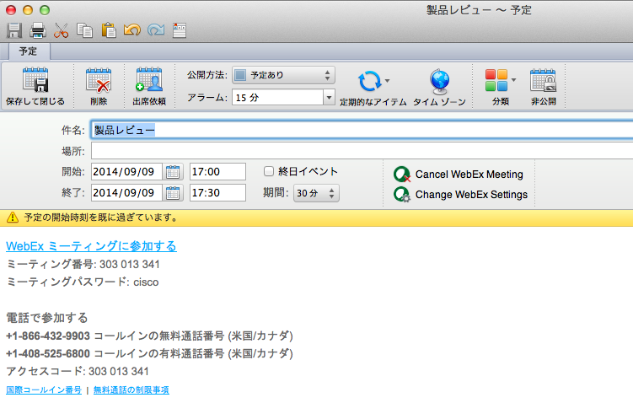633x403 pixels.
Task: Open the WebEx ミーティングに参加する link
Action: click(x=91, y=246)
